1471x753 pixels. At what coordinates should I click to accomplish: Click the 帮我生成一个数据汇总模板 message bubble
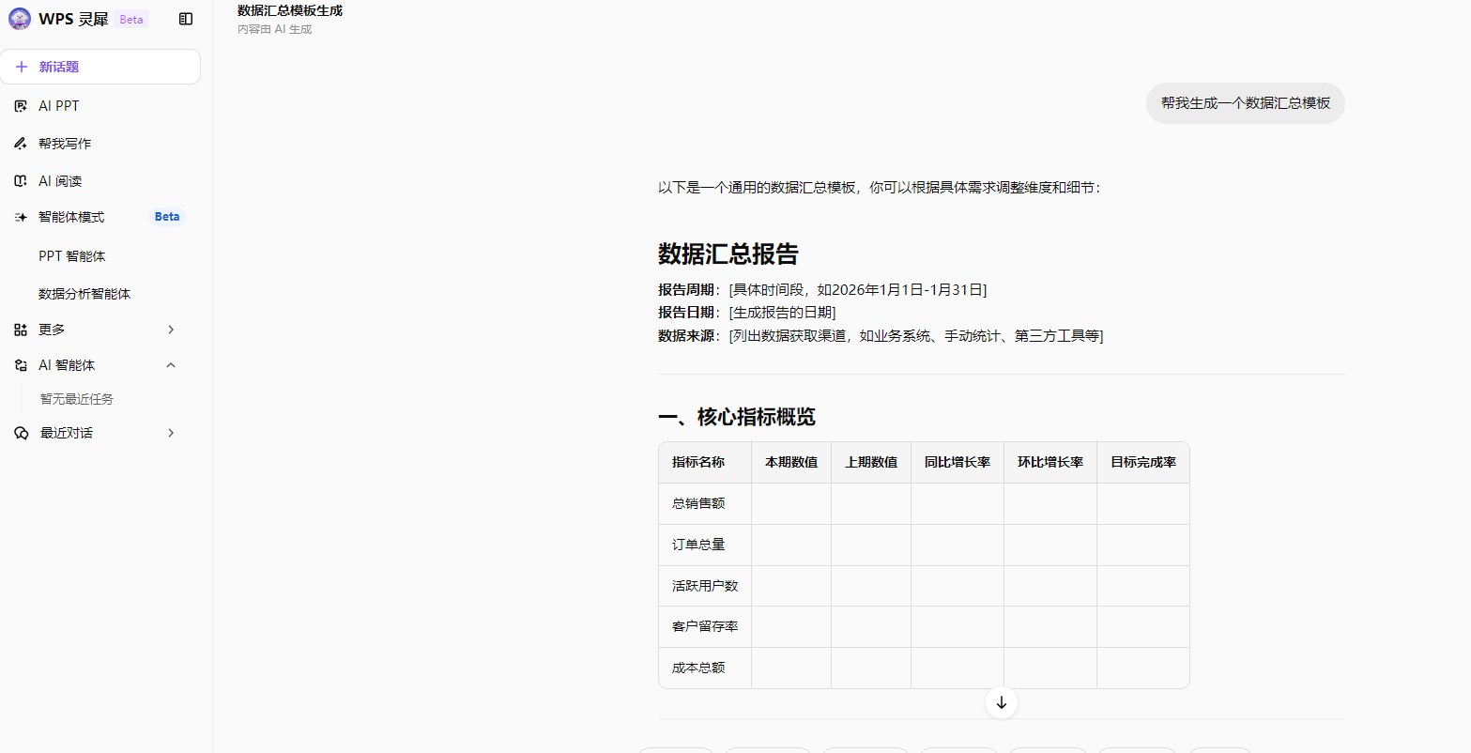coord(1245,103)
